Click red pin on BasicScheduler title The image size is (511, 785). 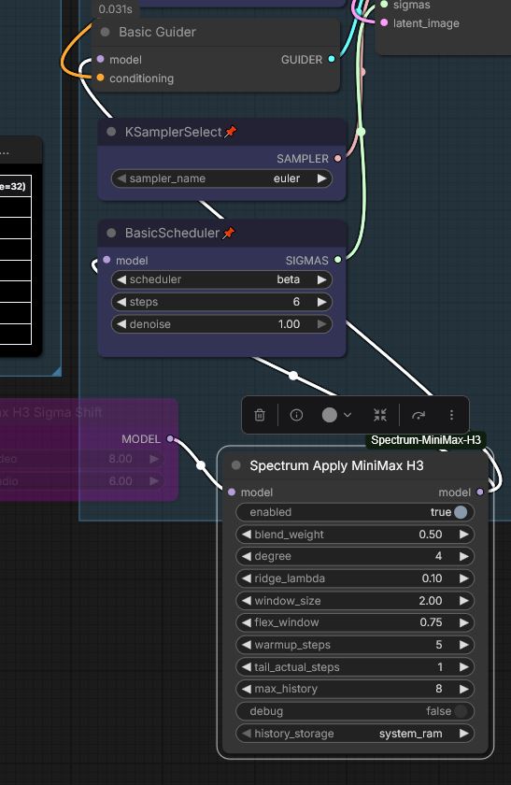229,233
